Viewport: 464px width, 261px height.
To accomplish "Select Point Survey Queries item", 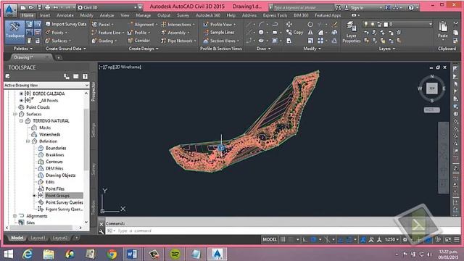I will point(65,202).
